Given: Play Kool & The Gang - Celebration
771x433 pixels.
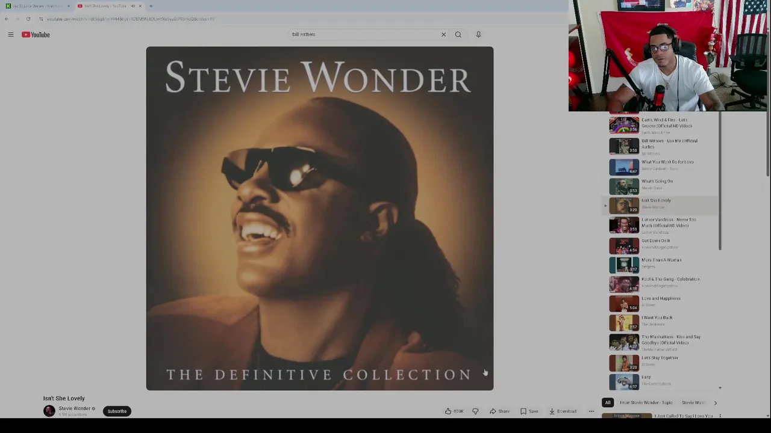Looking at the screenshot, I should [661, 283].
